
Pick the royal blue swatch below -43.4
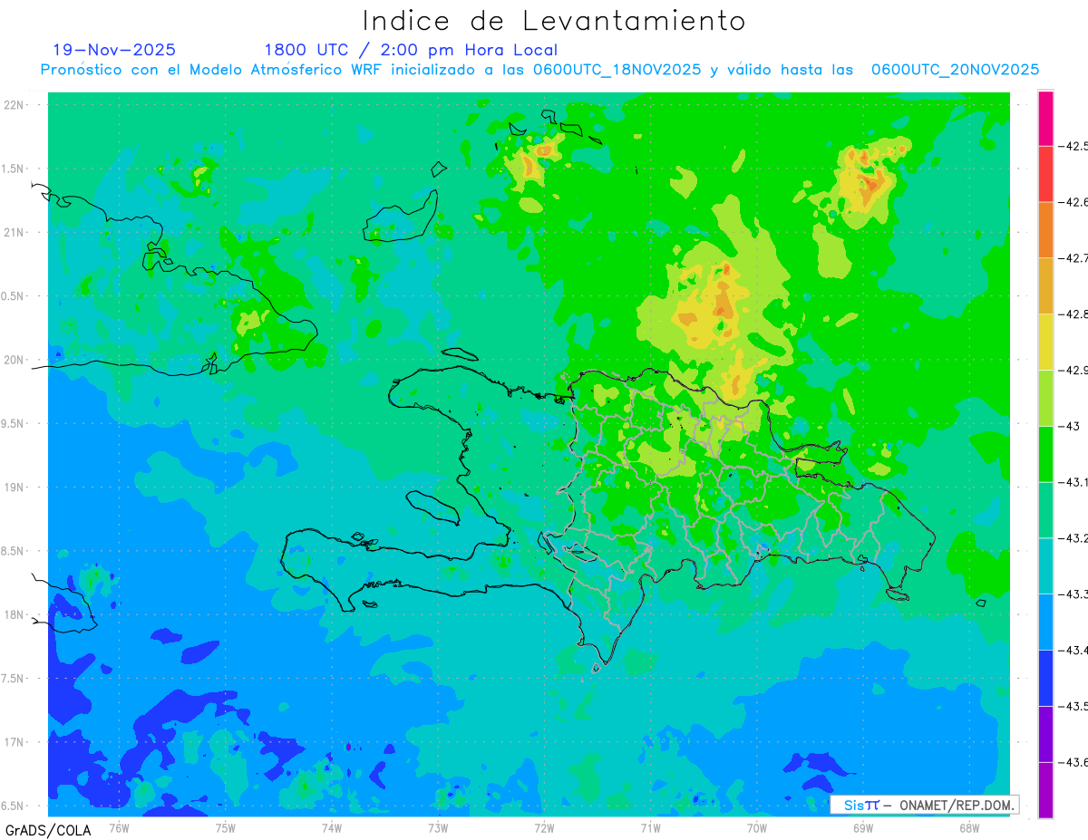pyautogui.click(x=1045, y=678)
